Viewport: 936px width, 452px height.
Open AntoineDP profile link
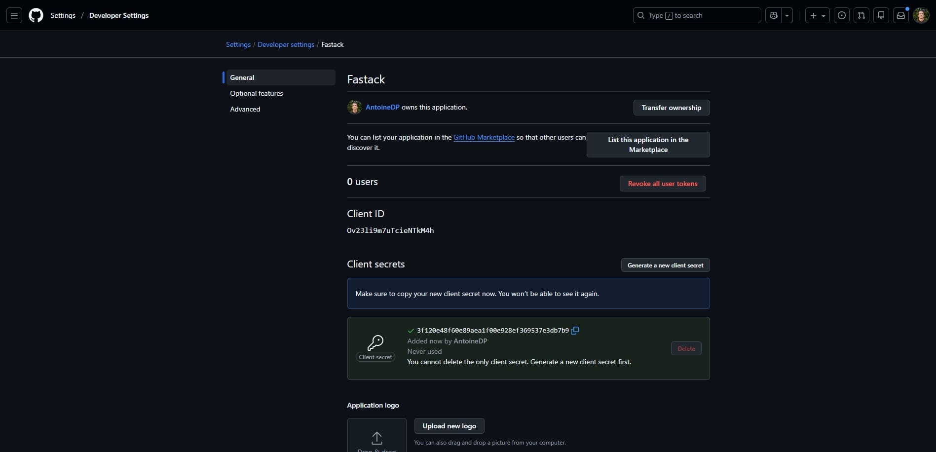click(382, 107)
